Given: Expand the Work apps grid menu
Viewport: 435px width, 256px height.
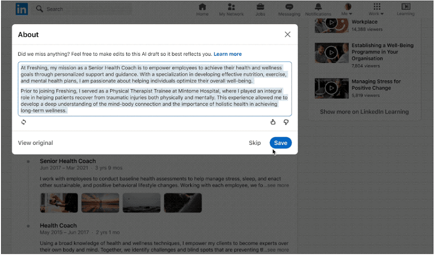Looking at the screenshot, I should tap(376, 10).
